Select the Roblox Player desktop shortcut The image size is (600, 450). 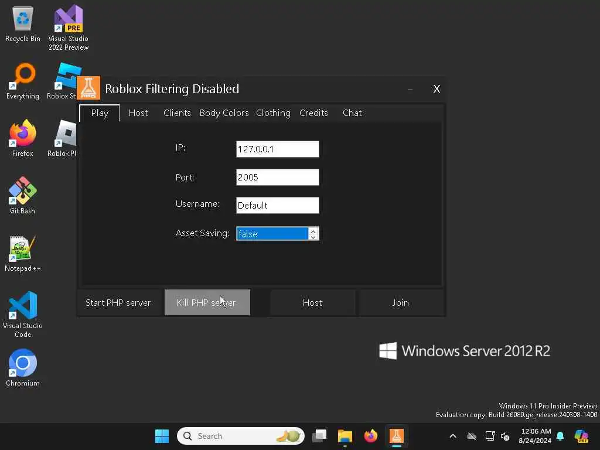[x=63, y=138]
